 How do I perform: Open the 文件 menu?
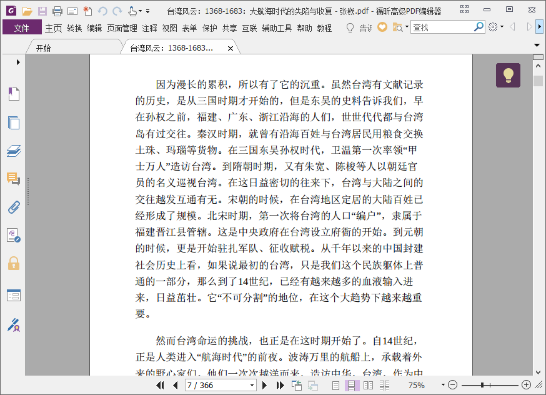pos(22,27)
